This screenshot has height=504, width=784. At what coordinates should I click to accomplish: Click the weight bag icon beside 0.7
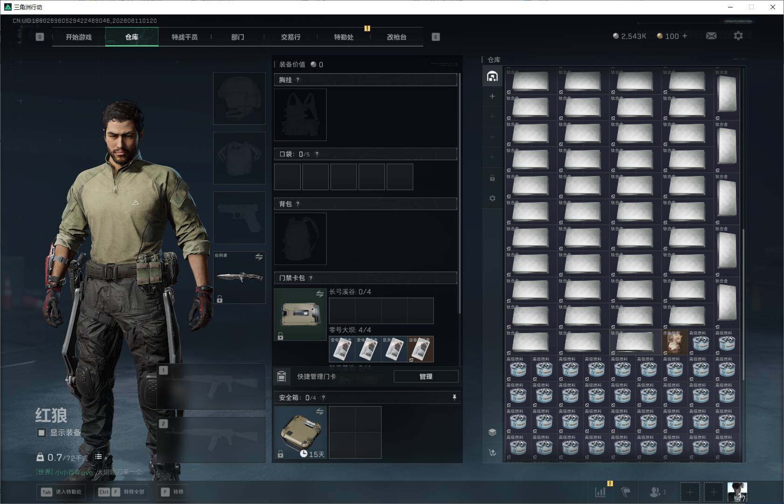40,457
